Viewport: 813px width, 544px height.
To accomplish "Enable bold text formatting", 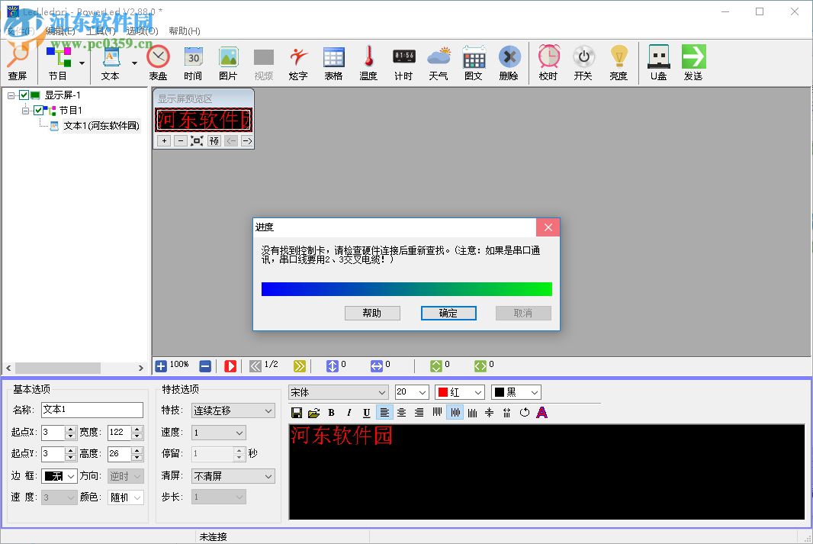I will [331, 412].
